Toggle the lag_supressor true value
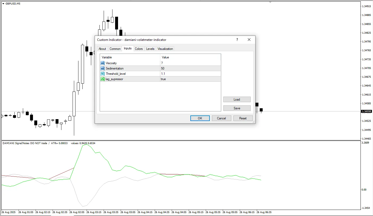Screen dimensions: 373x216 [190, 79]
